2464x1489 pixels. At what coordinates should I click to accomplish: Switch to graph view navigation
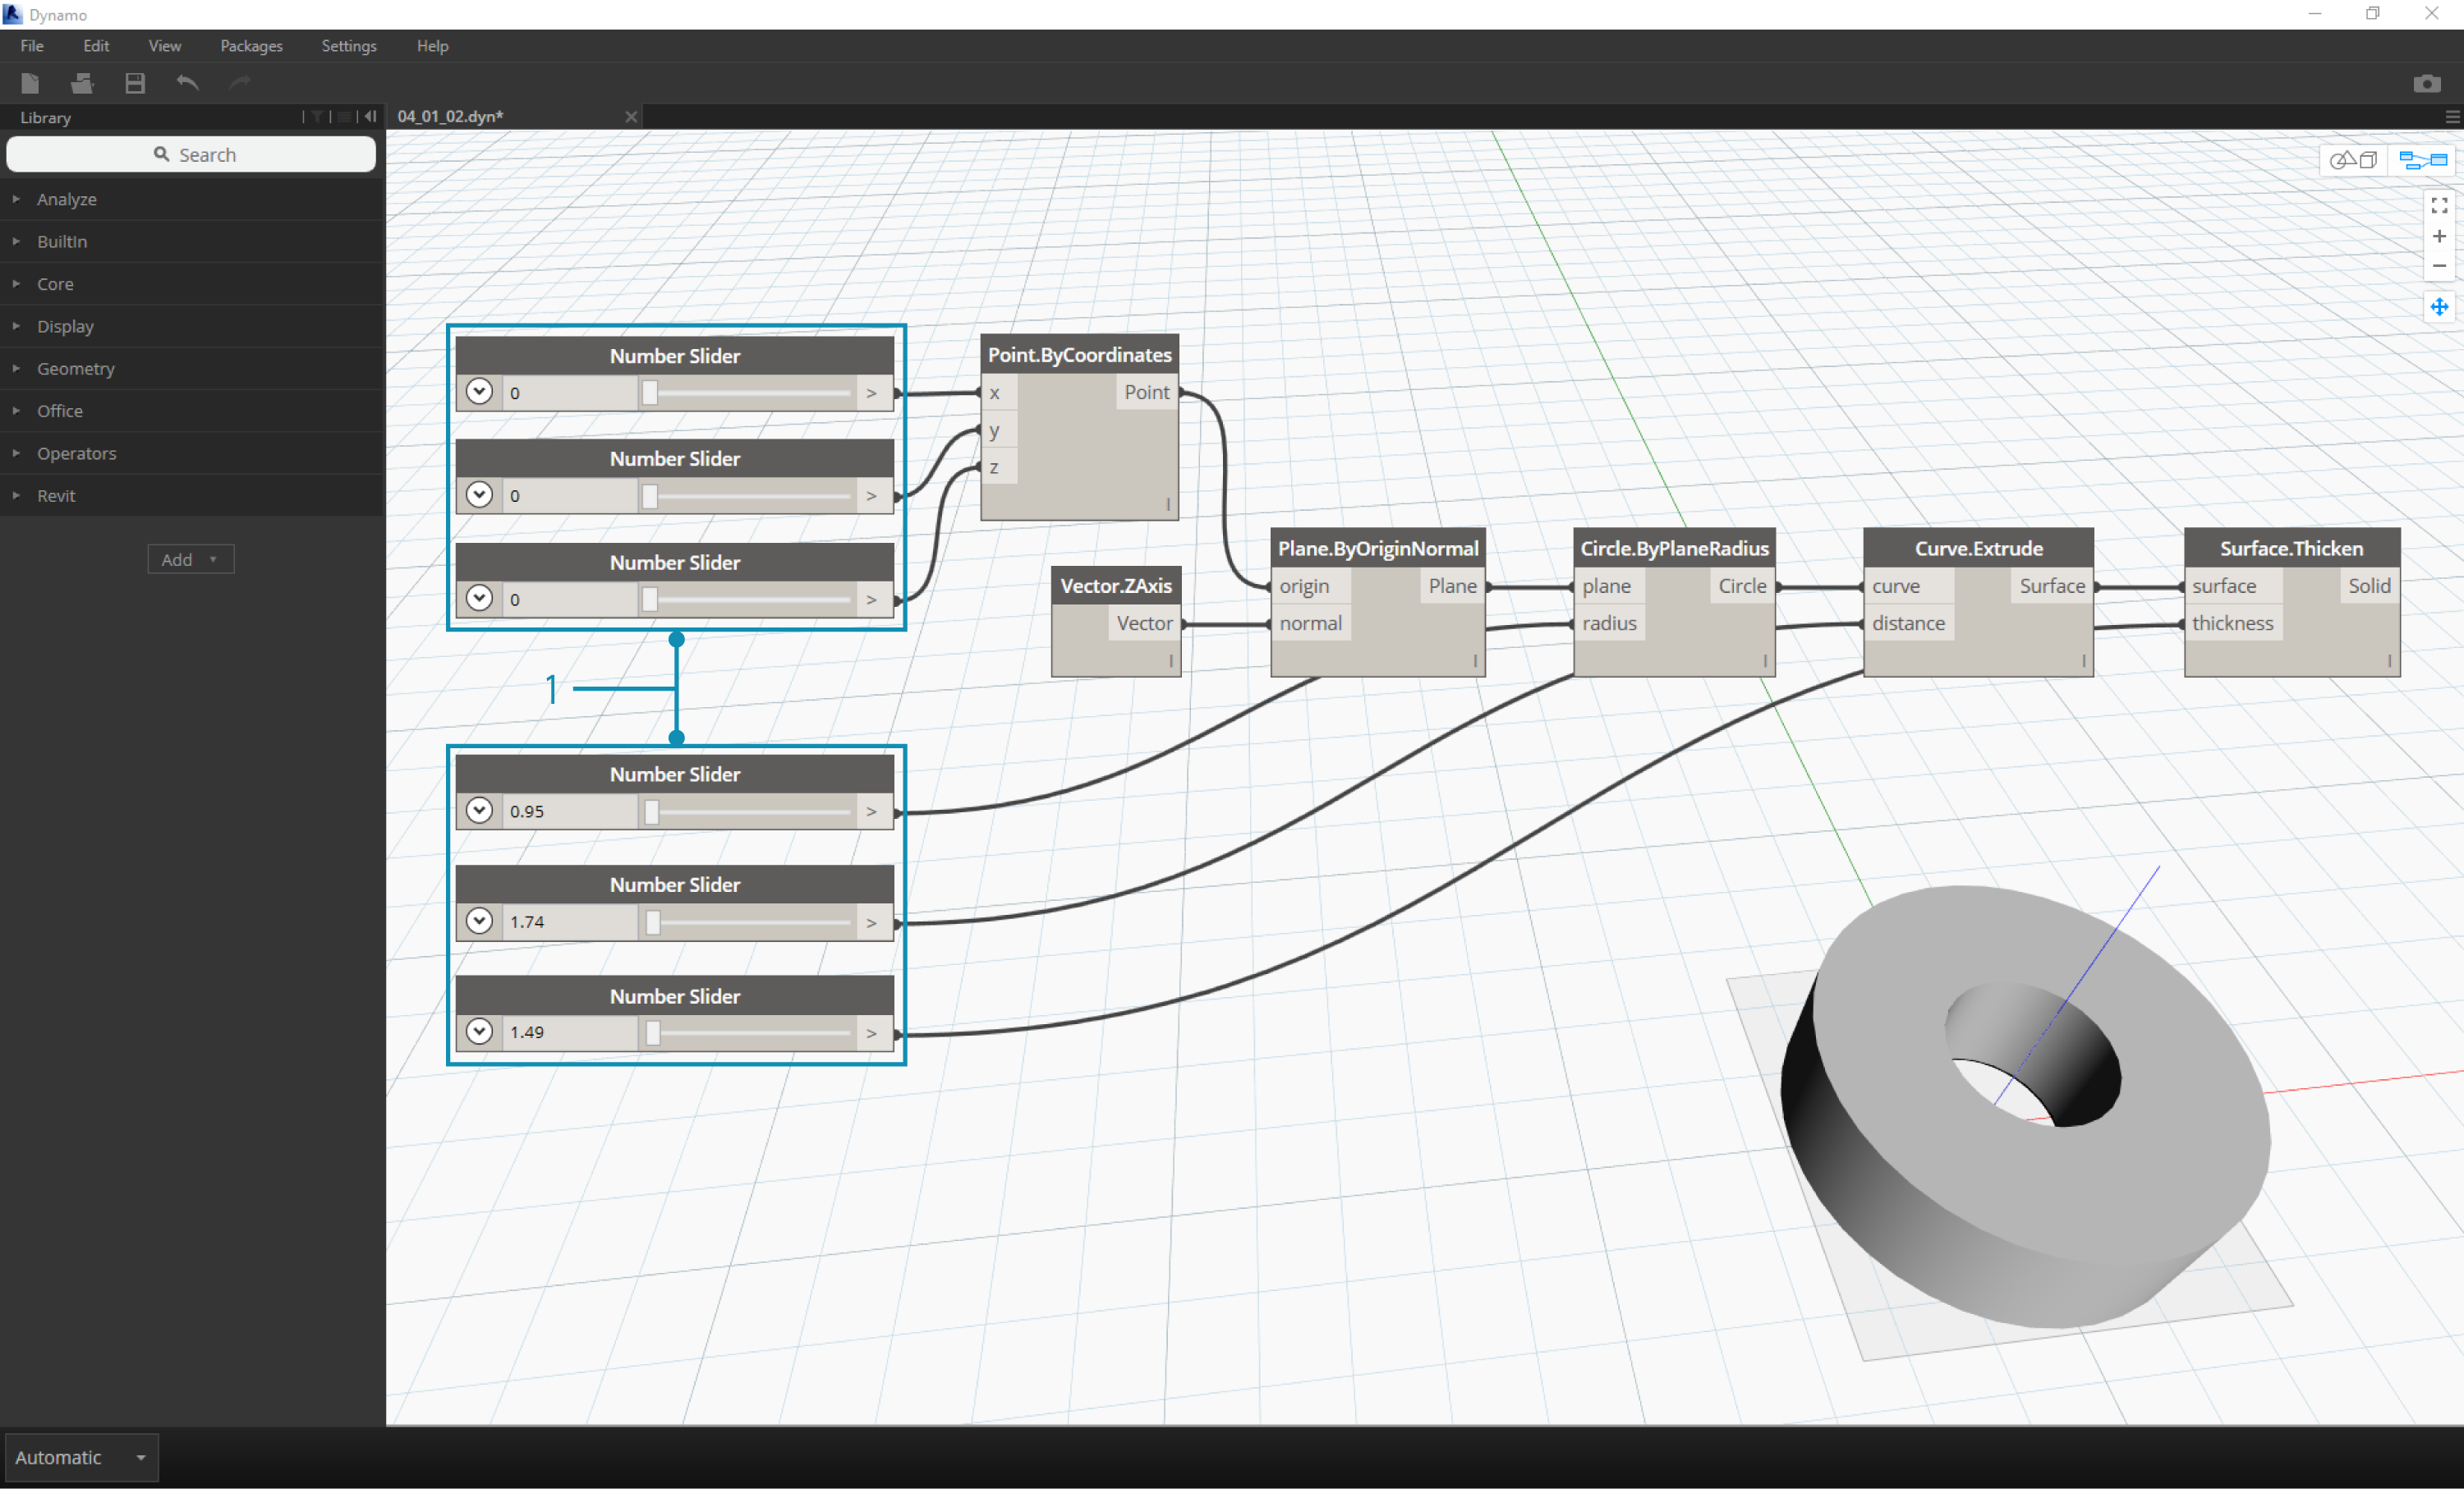point(2423,160)
